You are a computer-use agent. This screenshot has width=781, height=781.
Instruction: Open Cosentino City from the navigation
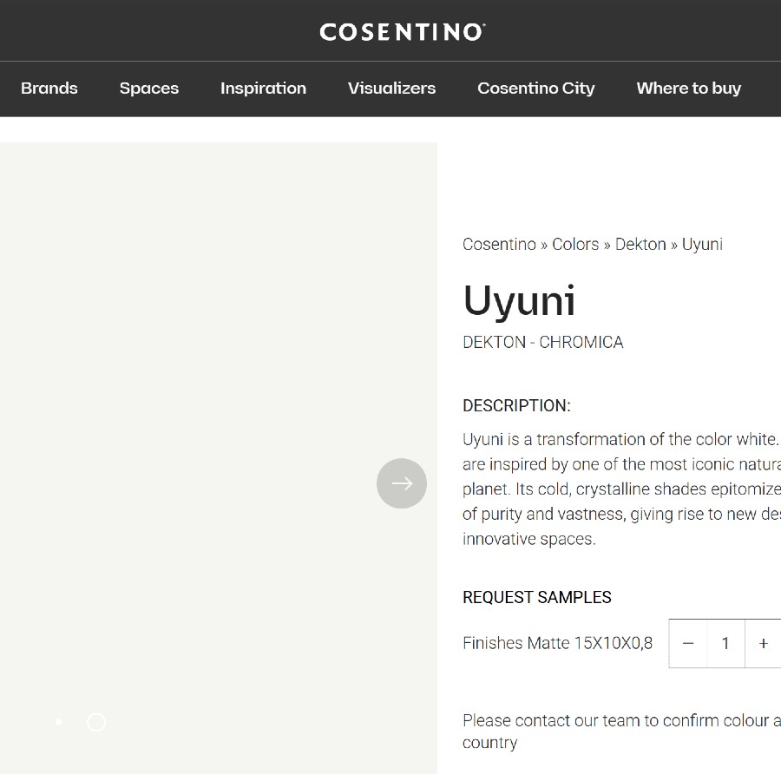click(x=535, y=89)
